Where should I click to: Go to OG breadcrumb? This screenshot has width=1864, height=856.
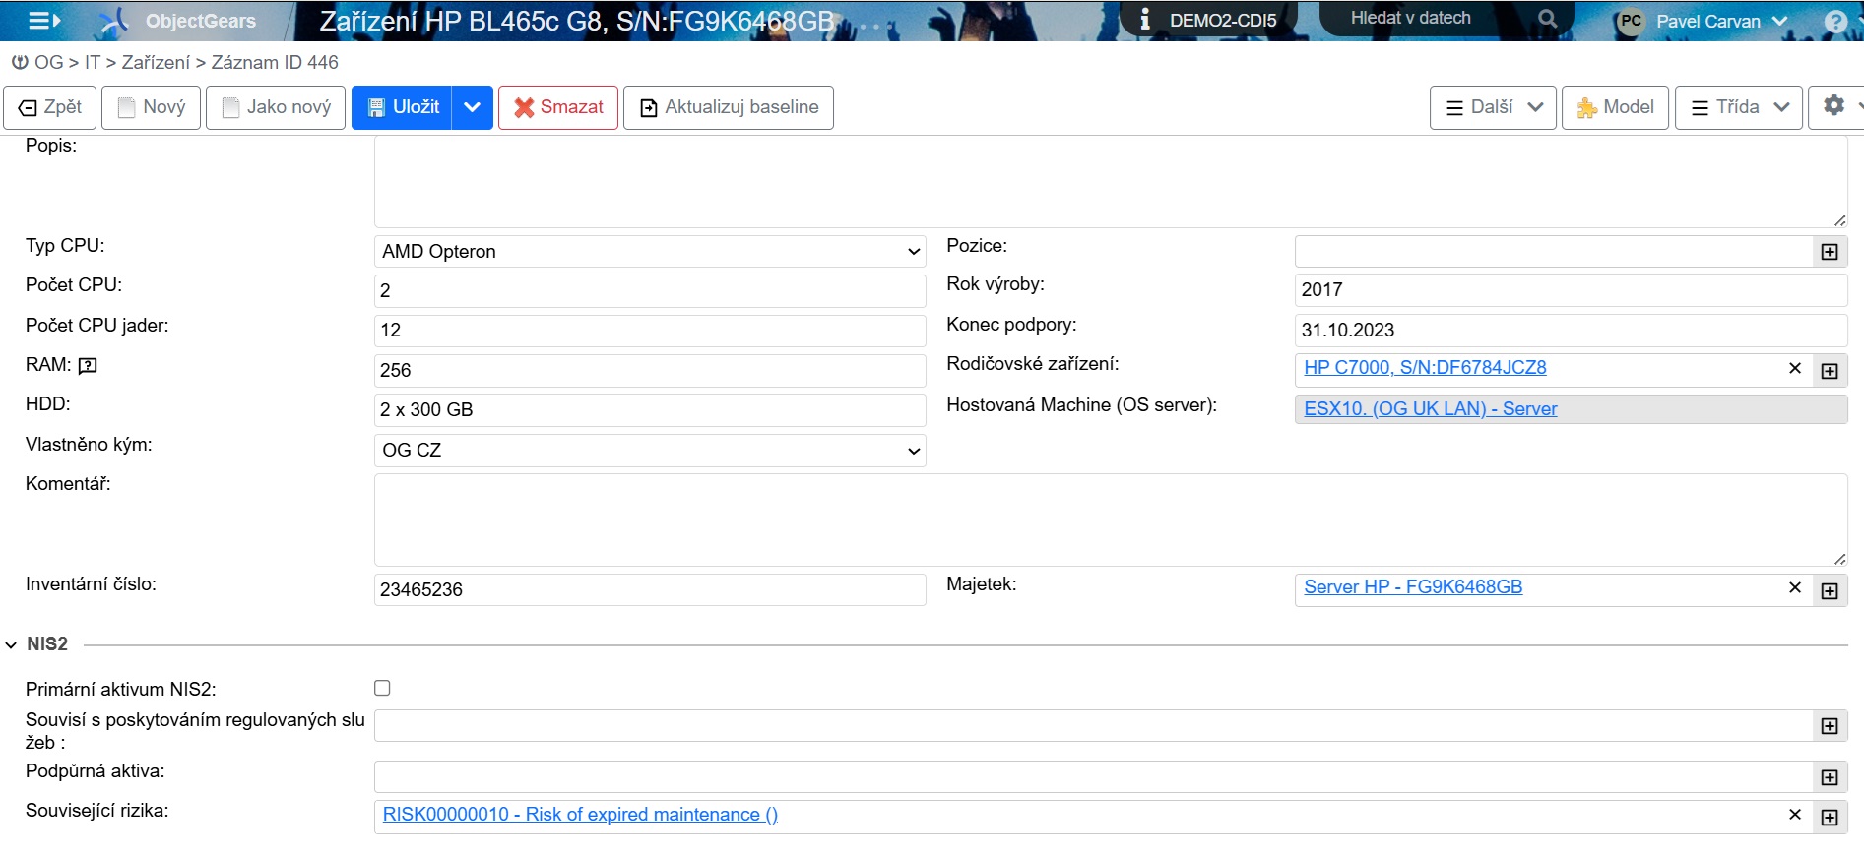(x=48, y=62)
